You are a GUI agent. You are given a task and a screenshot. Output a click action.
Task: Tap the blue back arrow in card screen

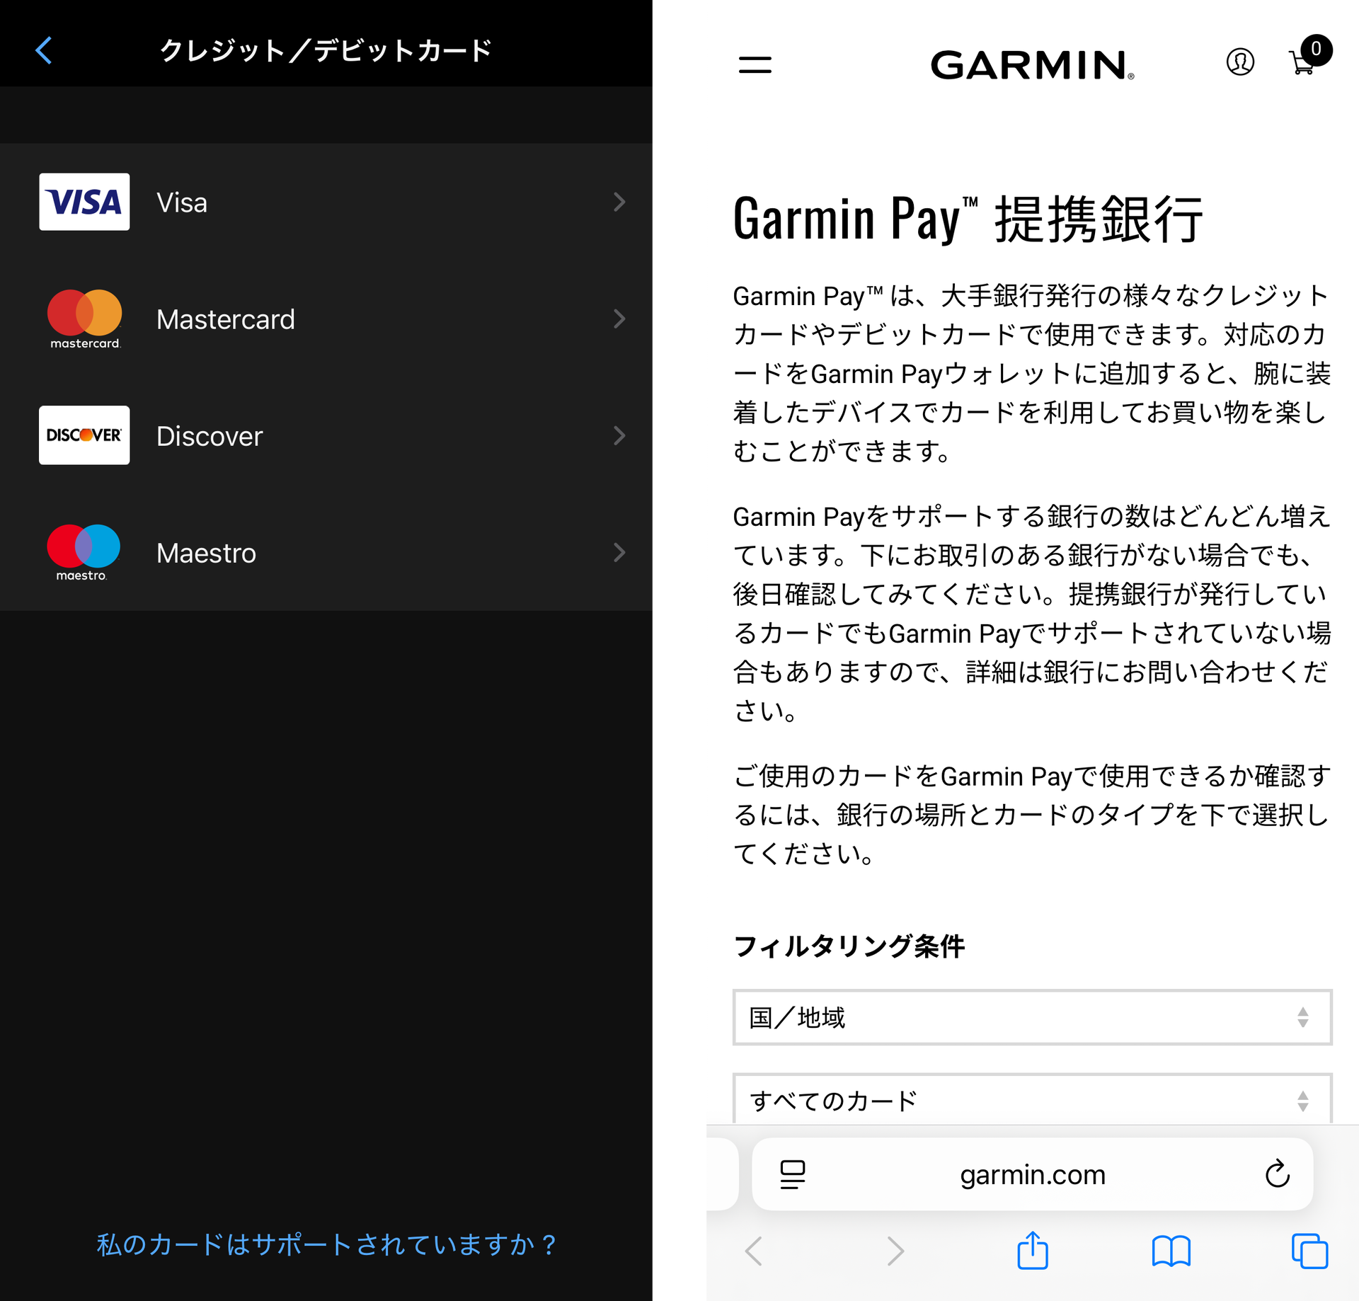44,50
